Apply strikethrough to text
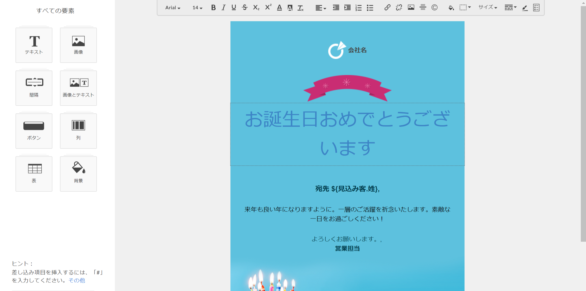 (244, 8)
